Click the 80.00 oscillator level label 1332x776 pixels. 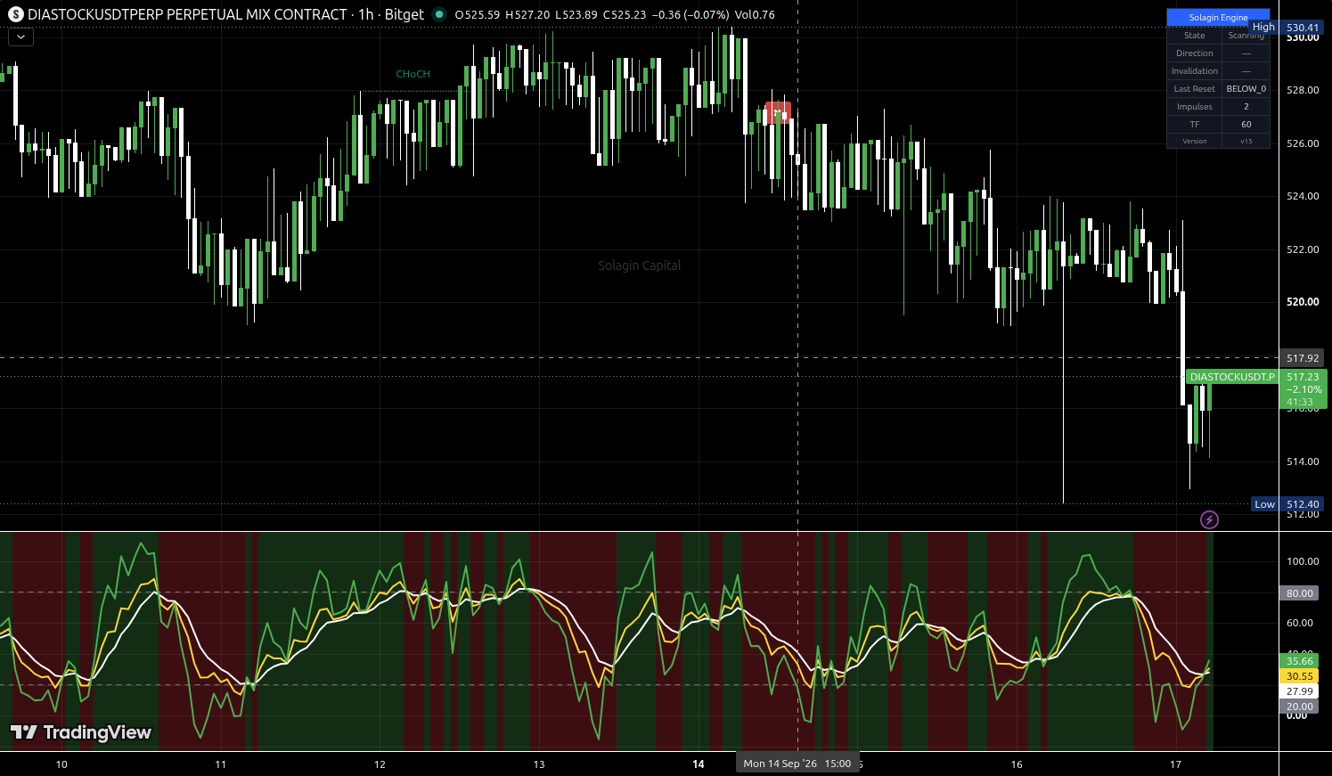(1299, 593)
